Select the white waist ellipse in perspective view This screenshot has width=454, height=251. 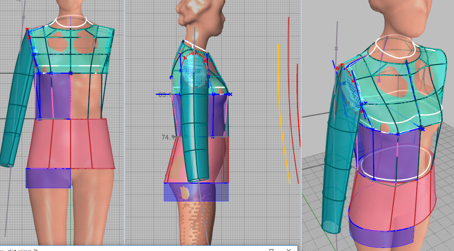(x=396, y=163)
